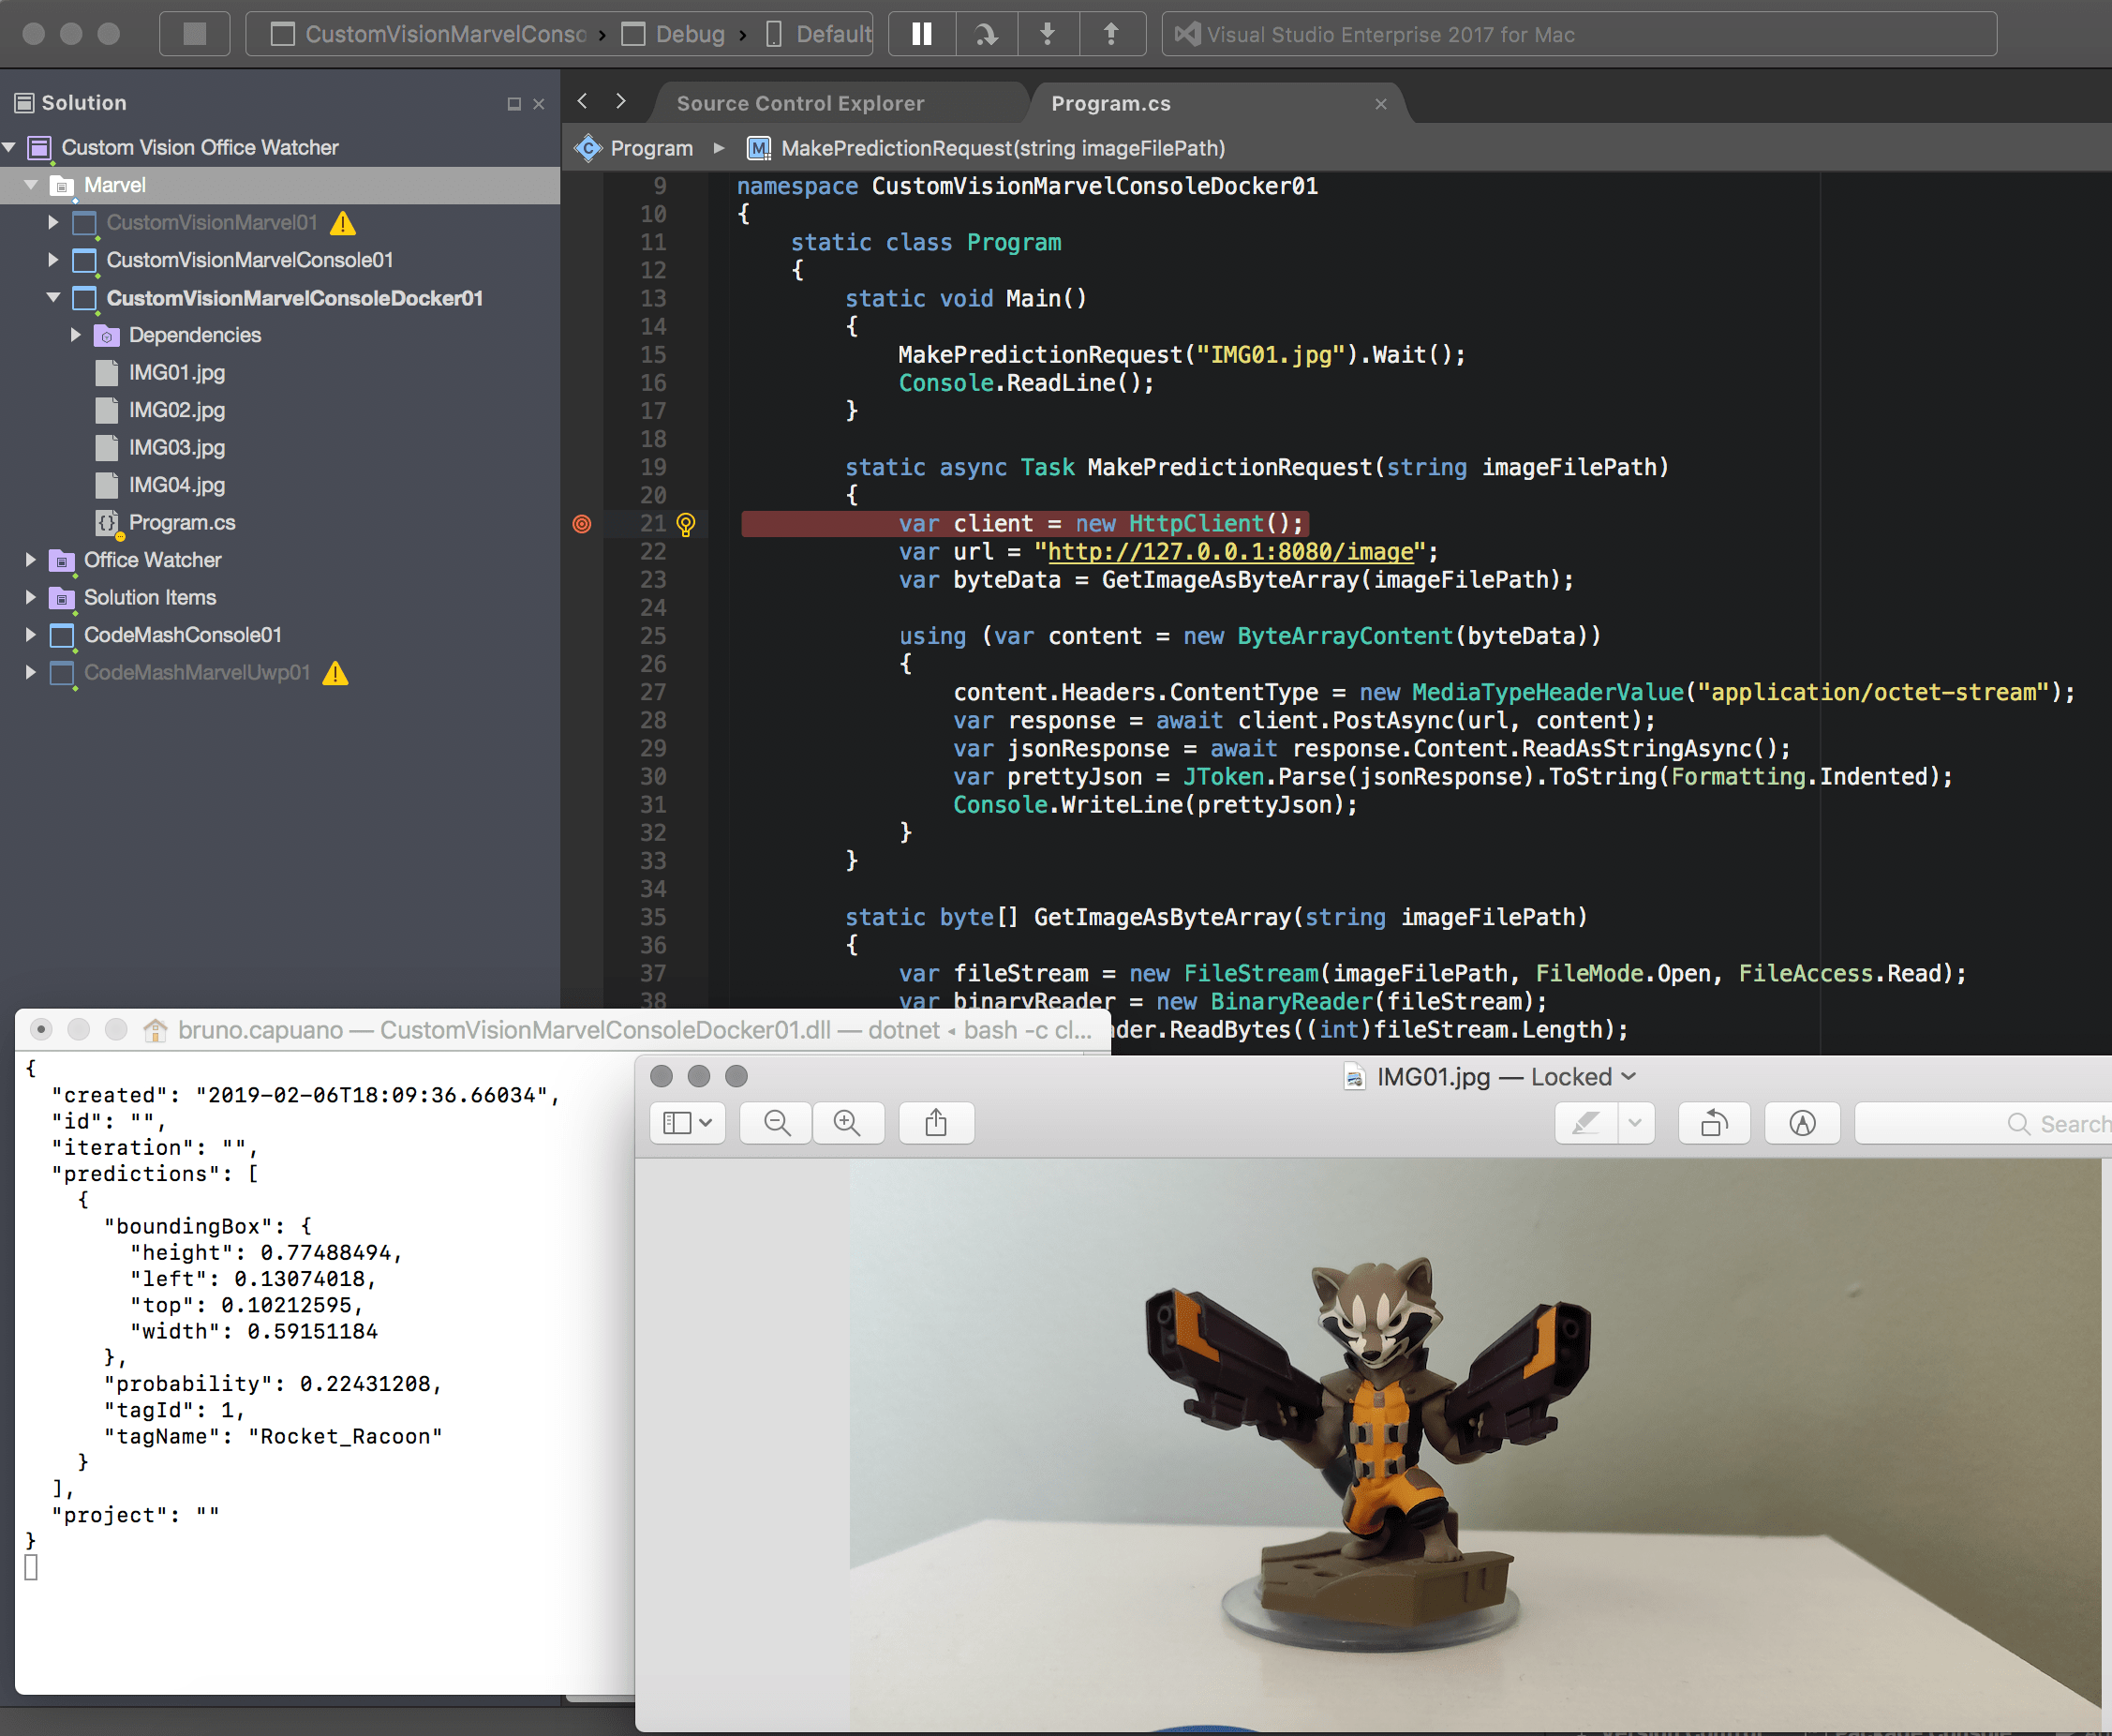The image size is (2112, 1736).
Task: Expand the Dependencies node
Action: tap(77, 335)
